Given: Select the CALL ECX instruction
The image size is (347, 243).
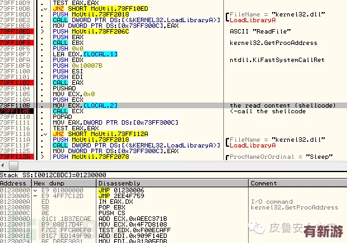Looking at the screenshot, I should (68, 111).
